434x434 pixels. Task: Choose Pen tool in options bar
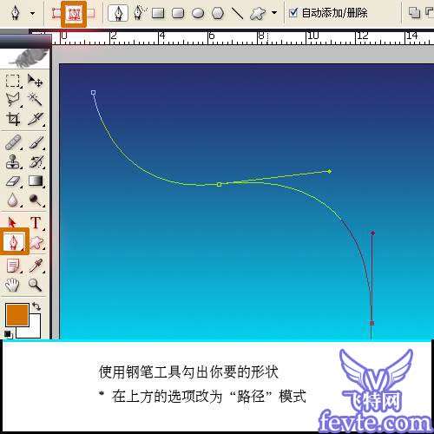118,13
